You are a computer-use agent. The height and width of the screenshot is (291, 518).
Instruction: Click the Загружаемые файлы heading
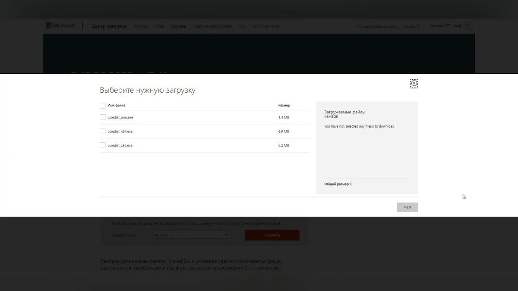point(345,112)
